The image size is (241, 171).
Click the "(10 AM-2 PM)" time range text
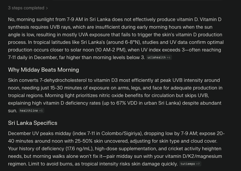[111, 50]
